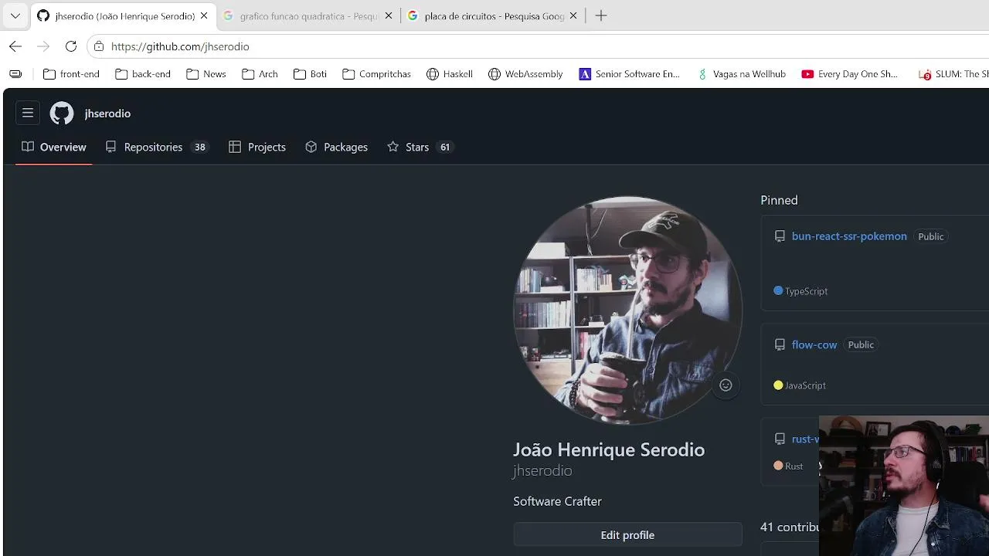Click the Pinned section heading
Image resolution: width=989 pixels, height=556 pixels.
[779, 200]
